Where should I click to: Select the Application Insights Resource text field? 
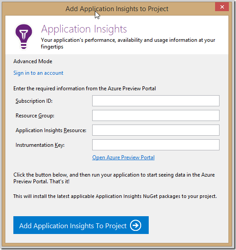pos(156,130)
